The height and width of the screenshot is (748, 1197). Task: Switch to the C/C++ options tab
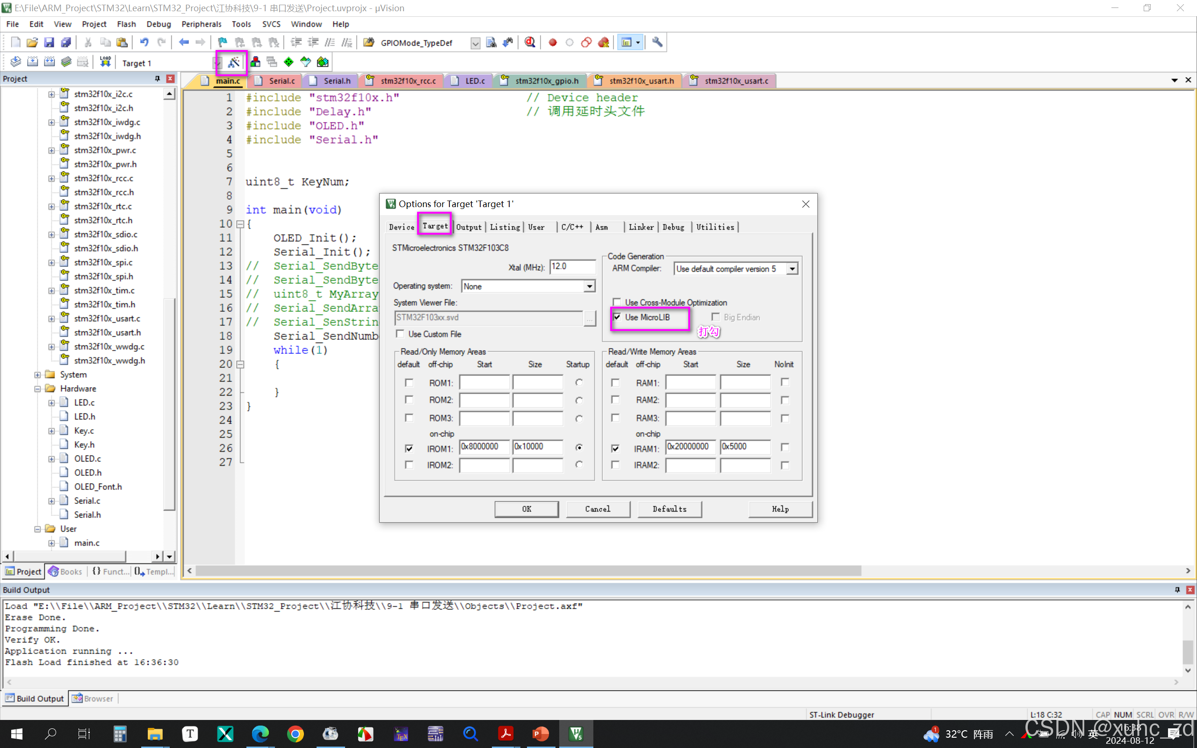point(572,227)
